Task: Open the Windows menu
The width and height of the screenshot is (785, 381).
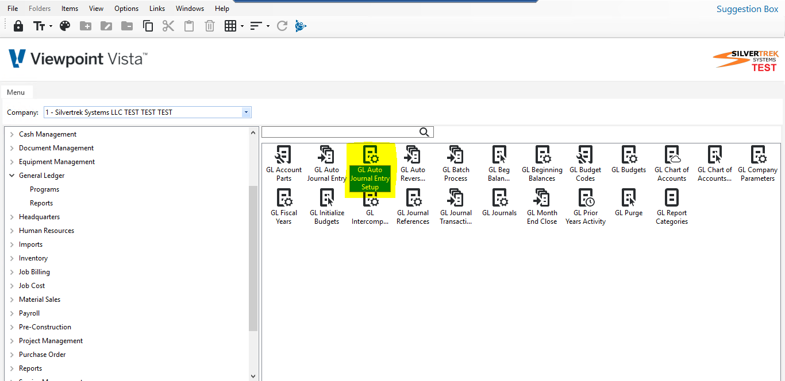Action: pos(190,9)
